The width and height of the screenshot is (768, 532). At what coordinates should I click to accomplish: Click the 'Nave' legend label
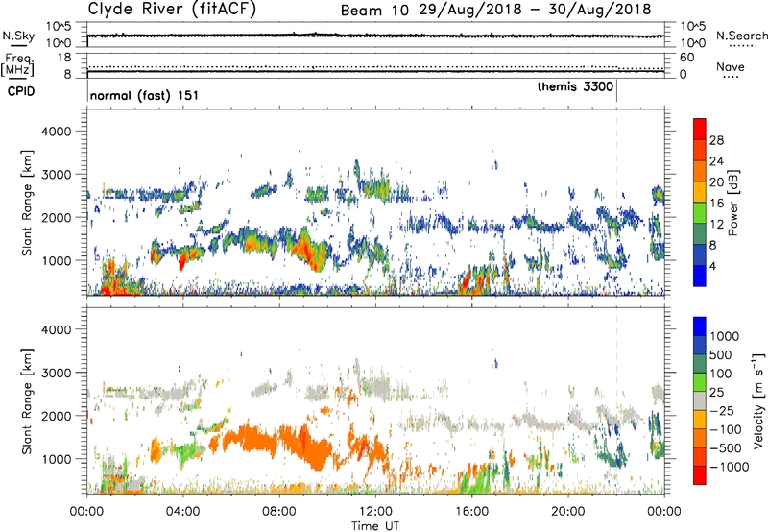(x=731, y=67)
